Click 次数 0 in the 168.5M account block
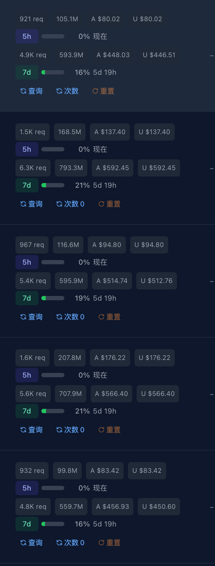 (x=70, y=204)
